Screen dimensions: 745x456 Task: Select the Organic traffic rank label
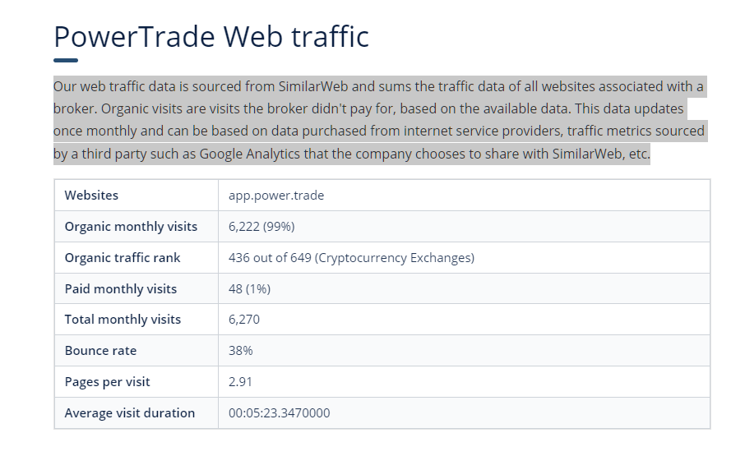[123, 258]
